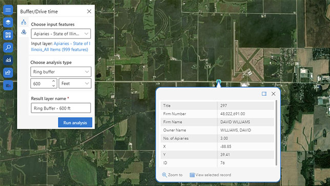
Task: Click Zoom to in popup
Action: 172,175
